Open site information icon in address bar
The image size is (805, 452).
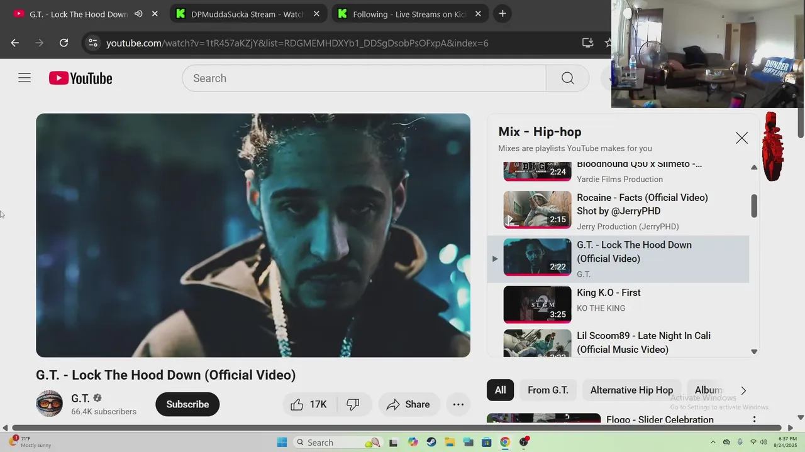(93, 43)
